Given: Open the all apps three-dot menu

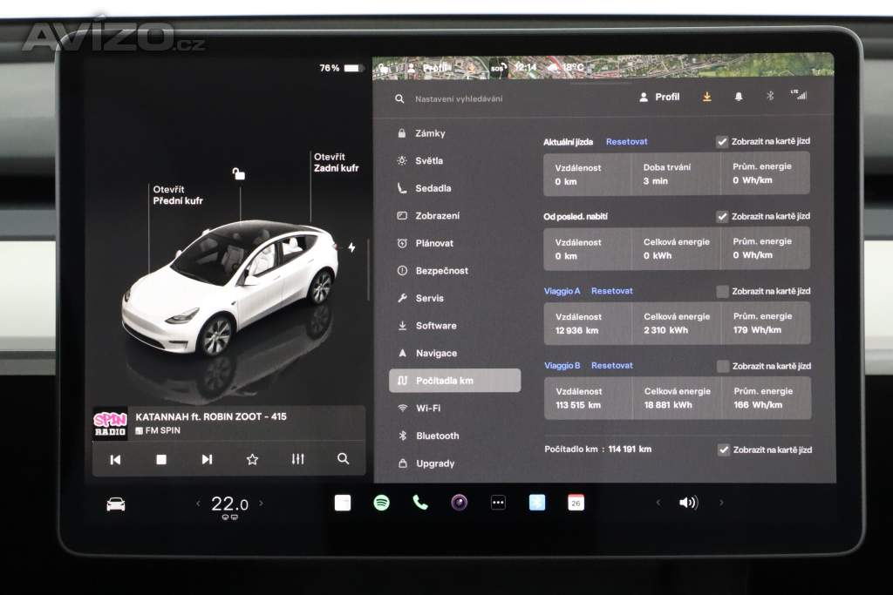Looking at the screenshot, I should (x=498, y=503).
